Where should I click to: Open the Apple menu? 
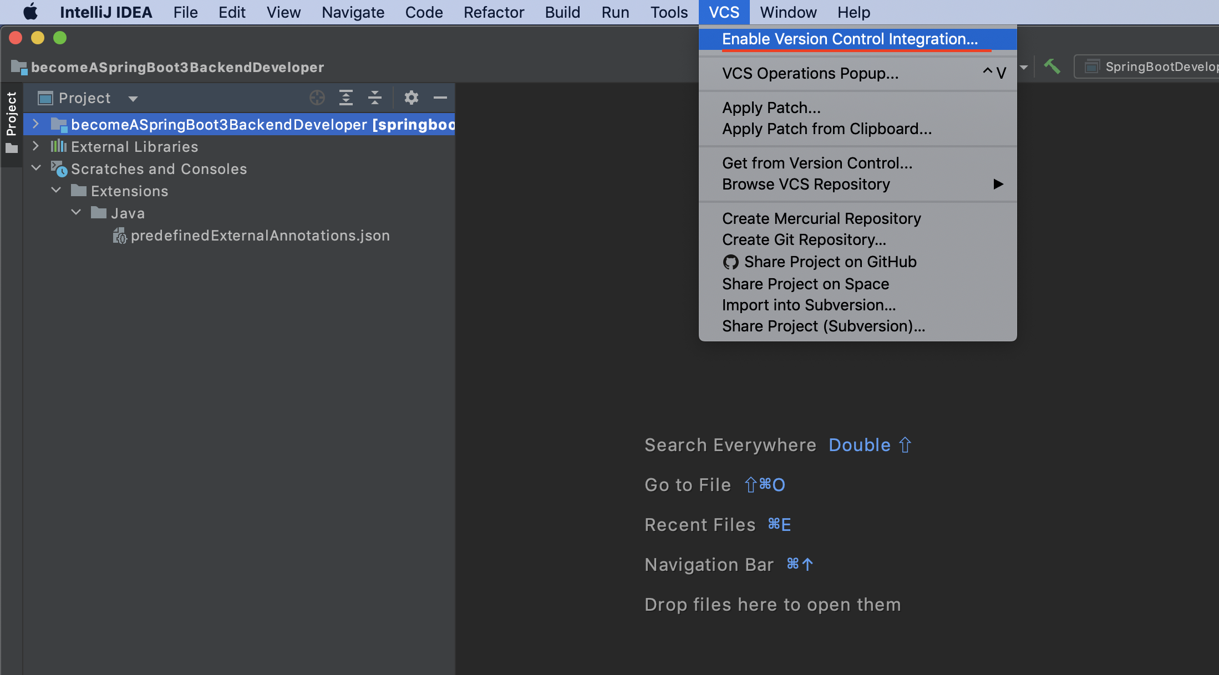31,12
